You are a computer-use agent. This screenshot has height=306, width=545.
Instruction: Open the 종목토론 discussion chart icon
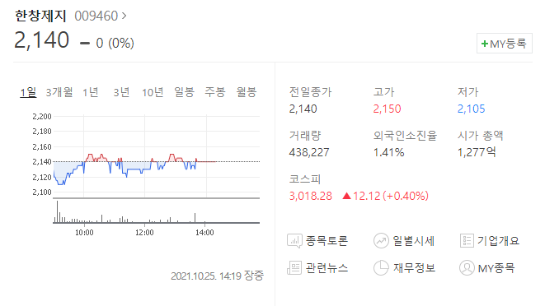[294, 241]
